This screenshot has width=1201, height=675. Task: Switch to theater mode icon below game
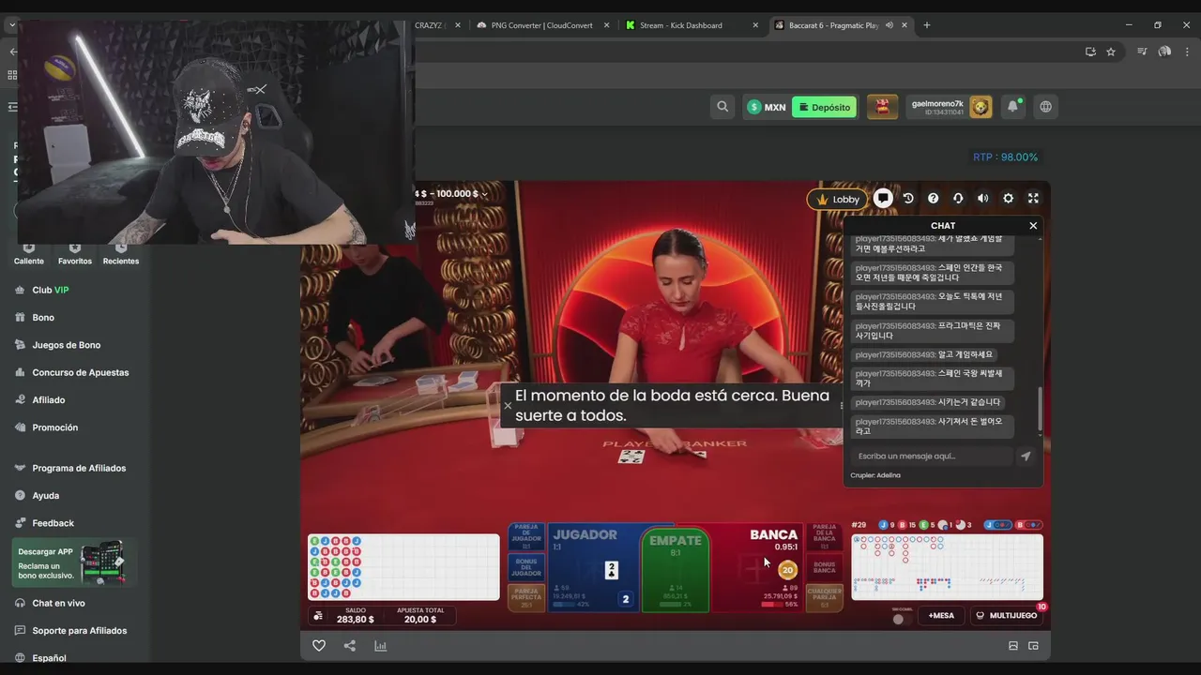pyautogui.click(x=1013, y=646)
